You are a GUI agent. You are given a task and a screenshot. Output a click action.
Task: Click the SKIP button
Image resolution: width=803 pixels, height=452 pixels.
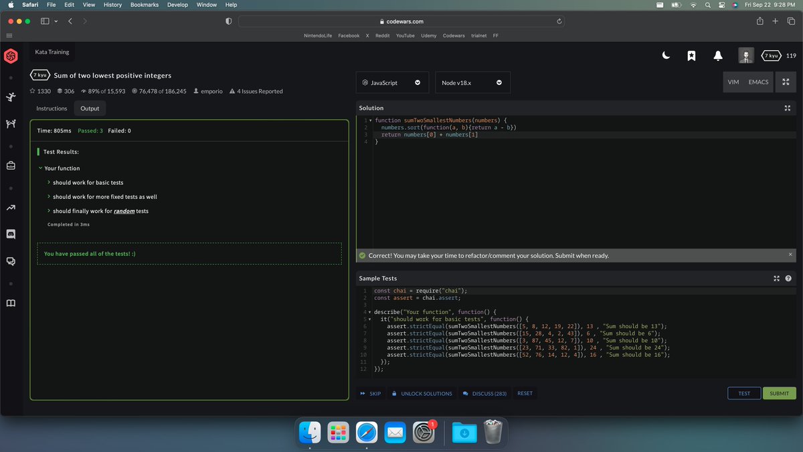(371, 394)
